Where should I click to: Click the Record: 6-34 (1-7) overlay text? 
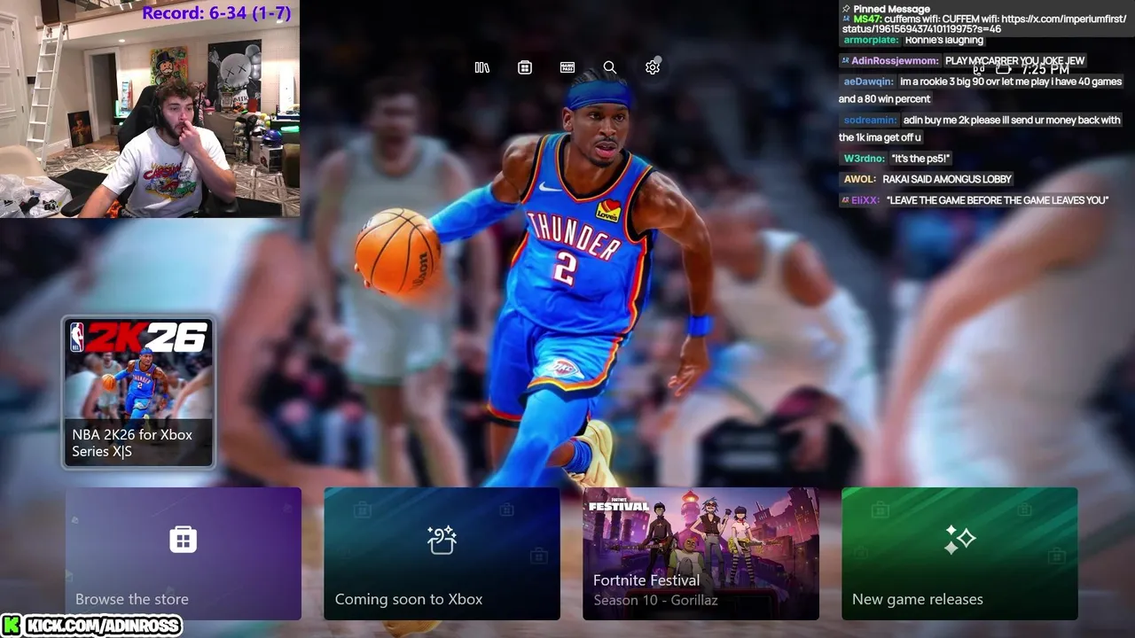(x=216, y=12)
